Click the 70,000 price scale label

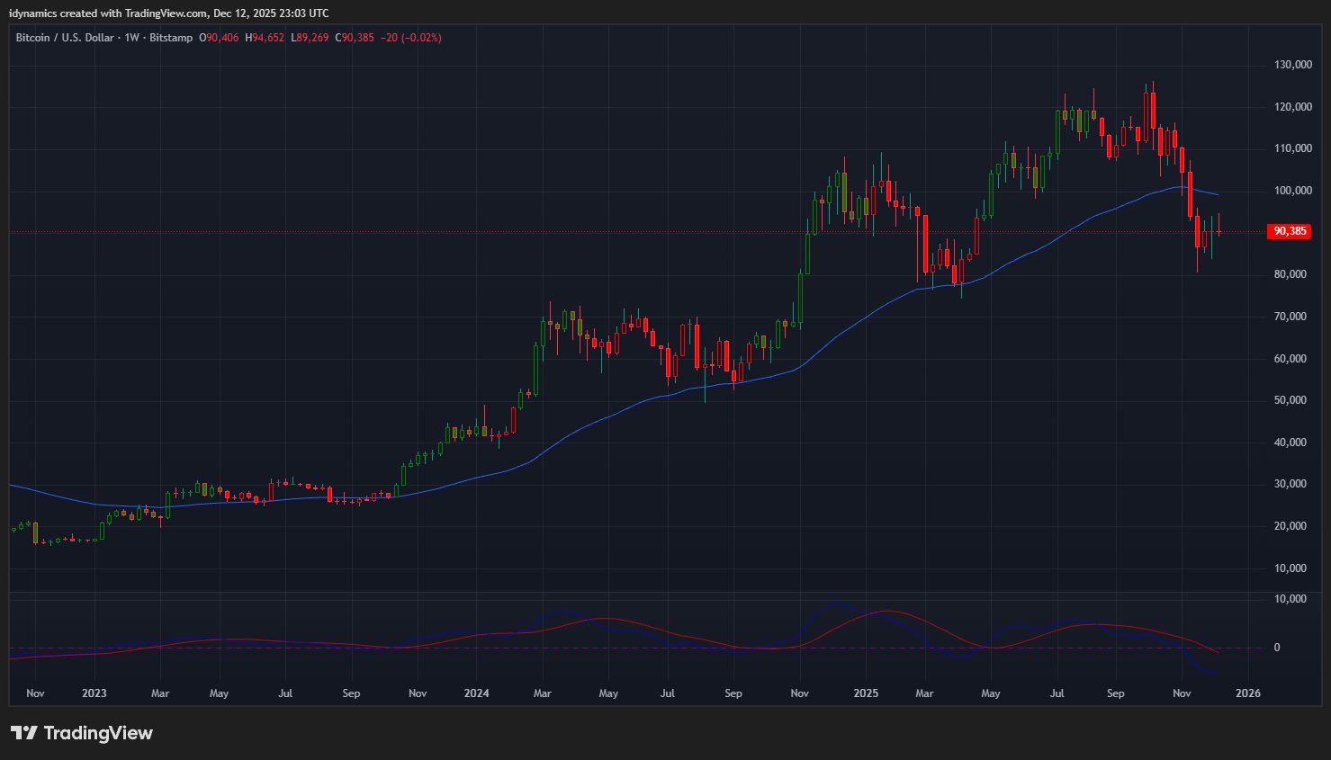coord(1291,317)
